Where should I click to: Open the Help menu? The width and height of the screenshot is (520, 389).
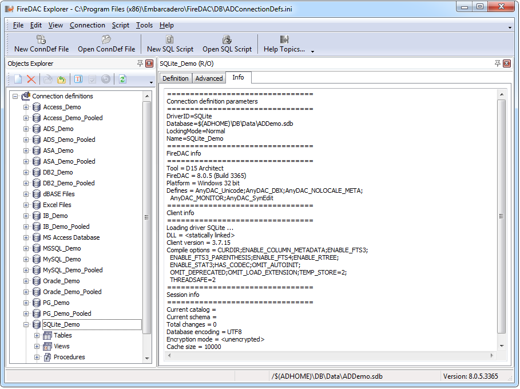166,25
